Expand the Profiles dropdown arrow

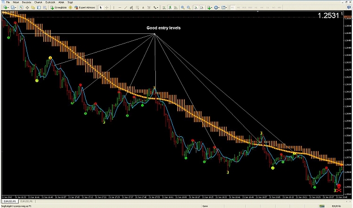[16, 8]
